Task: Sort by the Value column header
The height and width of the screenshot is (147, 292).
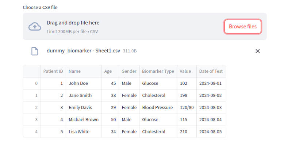Action: (x=185, y=71)
